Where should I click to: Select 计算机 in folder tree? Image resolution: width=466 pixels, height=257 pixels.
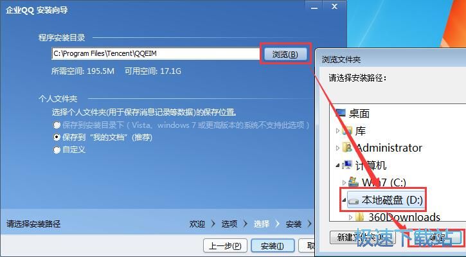[x=371, y=165]
